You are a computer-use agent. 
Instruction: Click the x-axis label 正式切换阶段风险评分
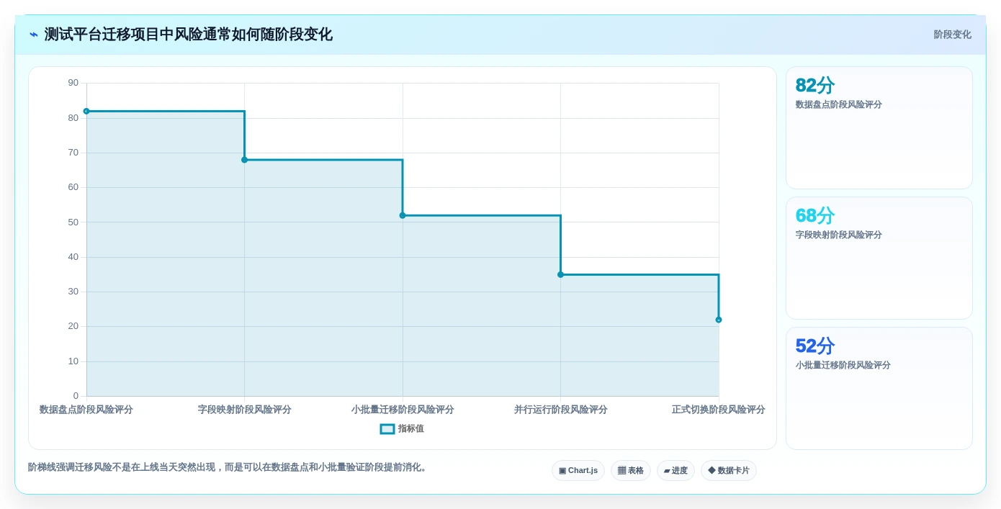tap(719, 410)
